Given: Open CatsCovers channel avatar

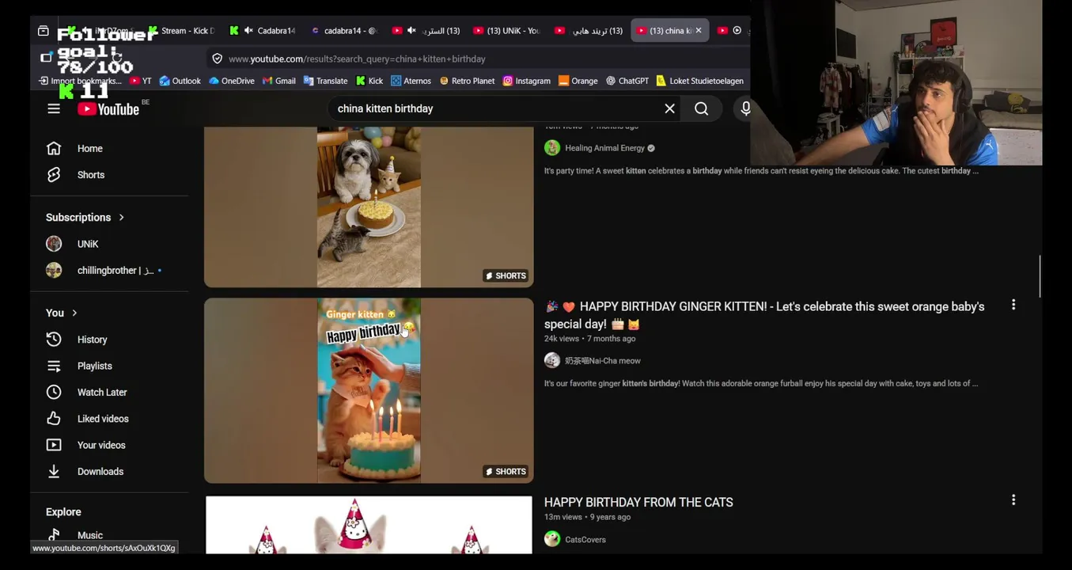Looking at the screenshot, I should tap(552, 540).
